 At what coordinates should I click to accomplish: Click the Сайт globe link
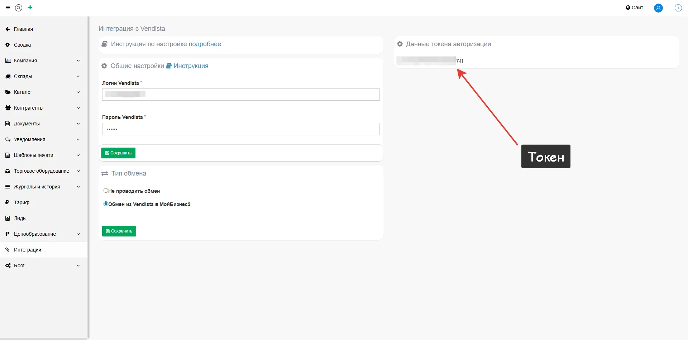(634, 8)
